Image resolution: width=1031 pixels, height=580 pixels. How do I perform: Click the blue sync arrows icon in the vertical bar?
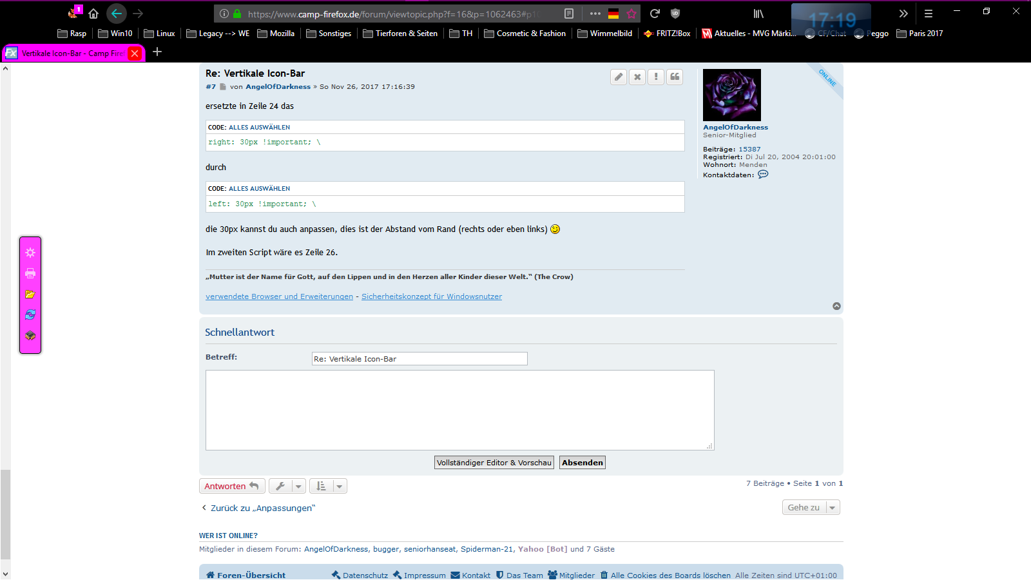click(x=30, y=314)
